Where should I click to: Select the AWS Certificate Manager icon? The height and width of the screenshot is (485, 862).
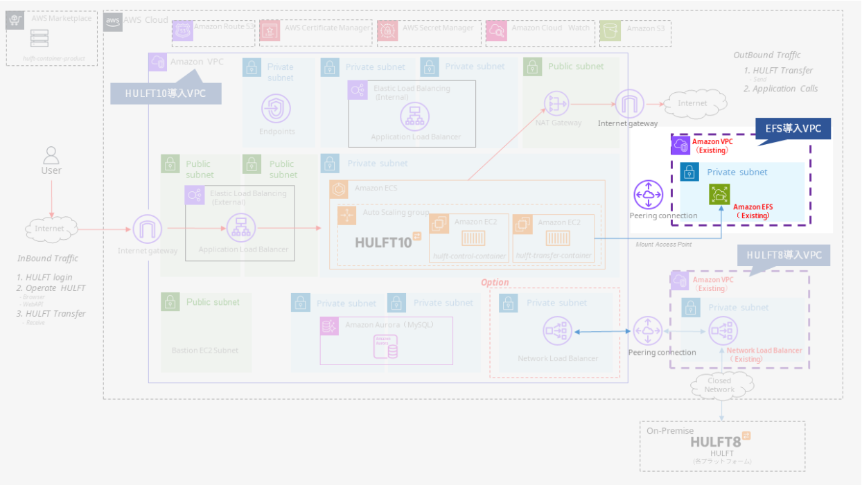coord(269,30)
